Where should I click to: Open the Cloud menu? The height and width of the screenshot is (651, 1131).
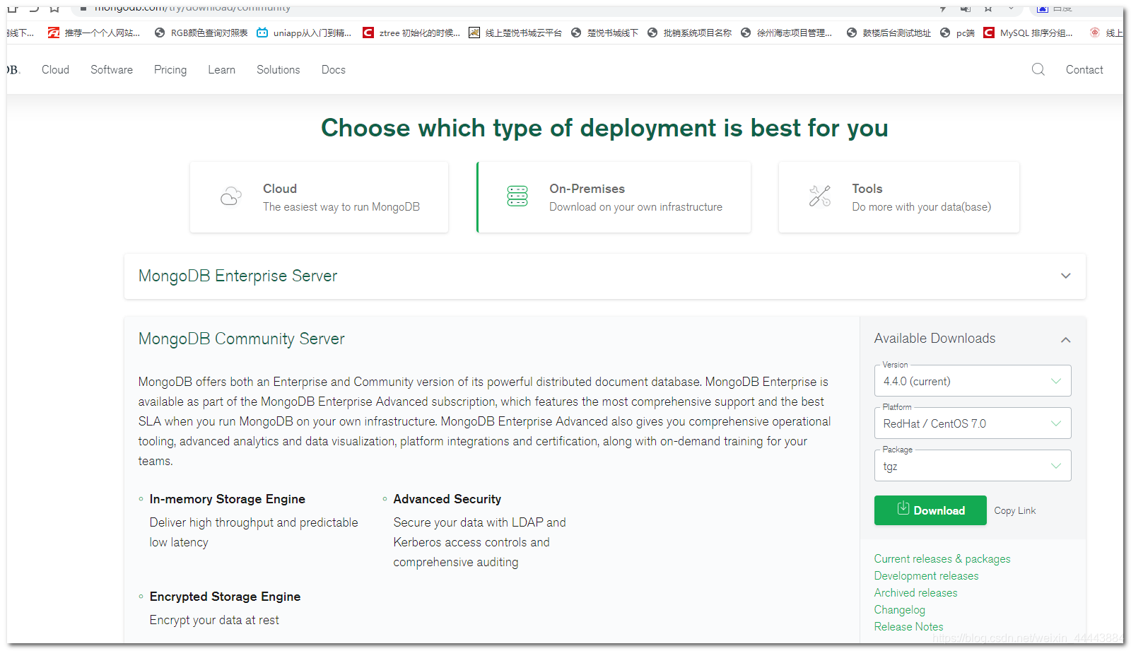coord(55,69)
